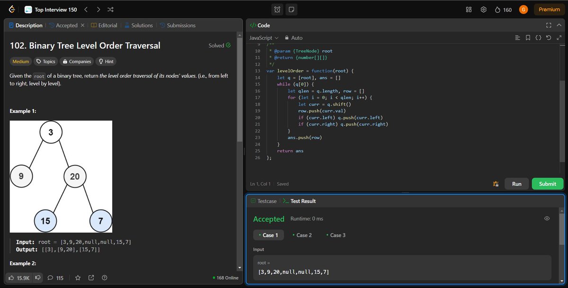Click the Premium button
Screen dimensions: 568x288
click(x=549, y=9)
